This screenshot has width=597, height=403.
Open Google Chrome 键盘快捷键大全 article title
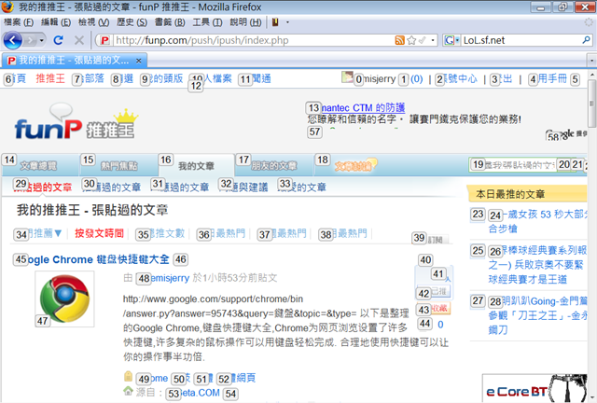tap(91, 259)
